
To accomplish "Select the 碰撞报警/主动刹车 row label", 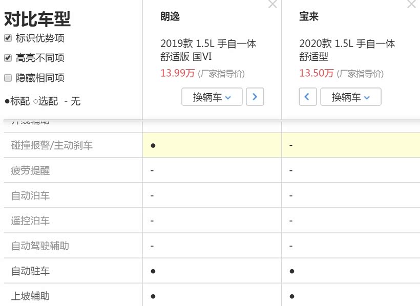I will tap(52, 145).
